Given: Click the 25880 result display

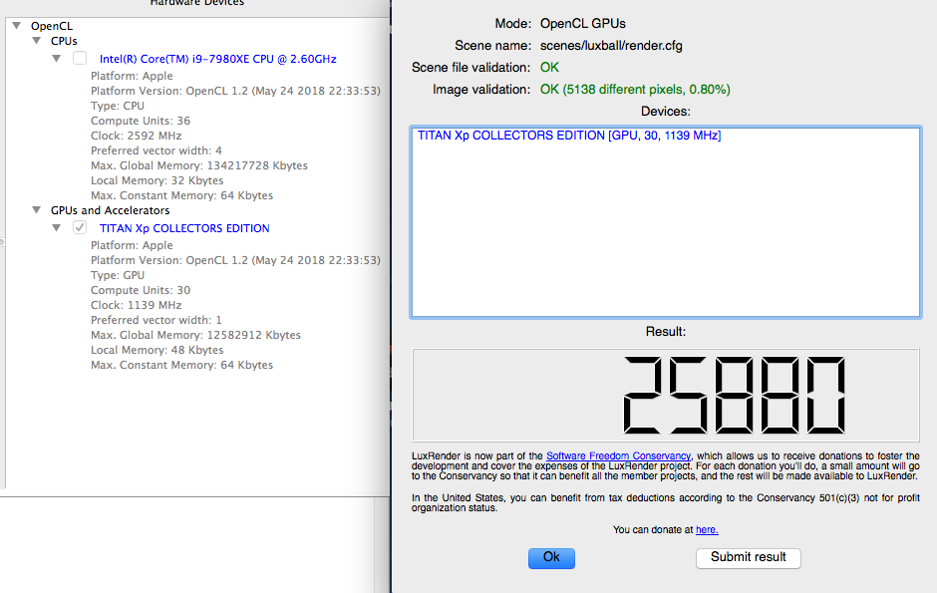Looking at the screenshot, I should (x=665, y=395).
